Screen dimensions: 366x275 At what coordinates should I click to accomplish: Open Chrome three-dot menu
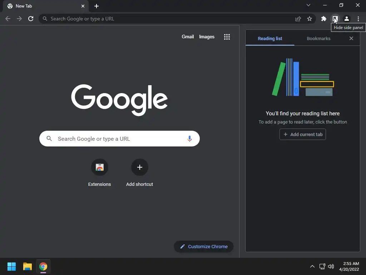click(x=358, y=19)
